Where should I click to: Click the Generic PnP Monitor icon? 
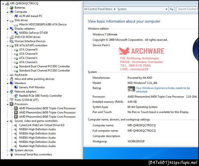16,87
